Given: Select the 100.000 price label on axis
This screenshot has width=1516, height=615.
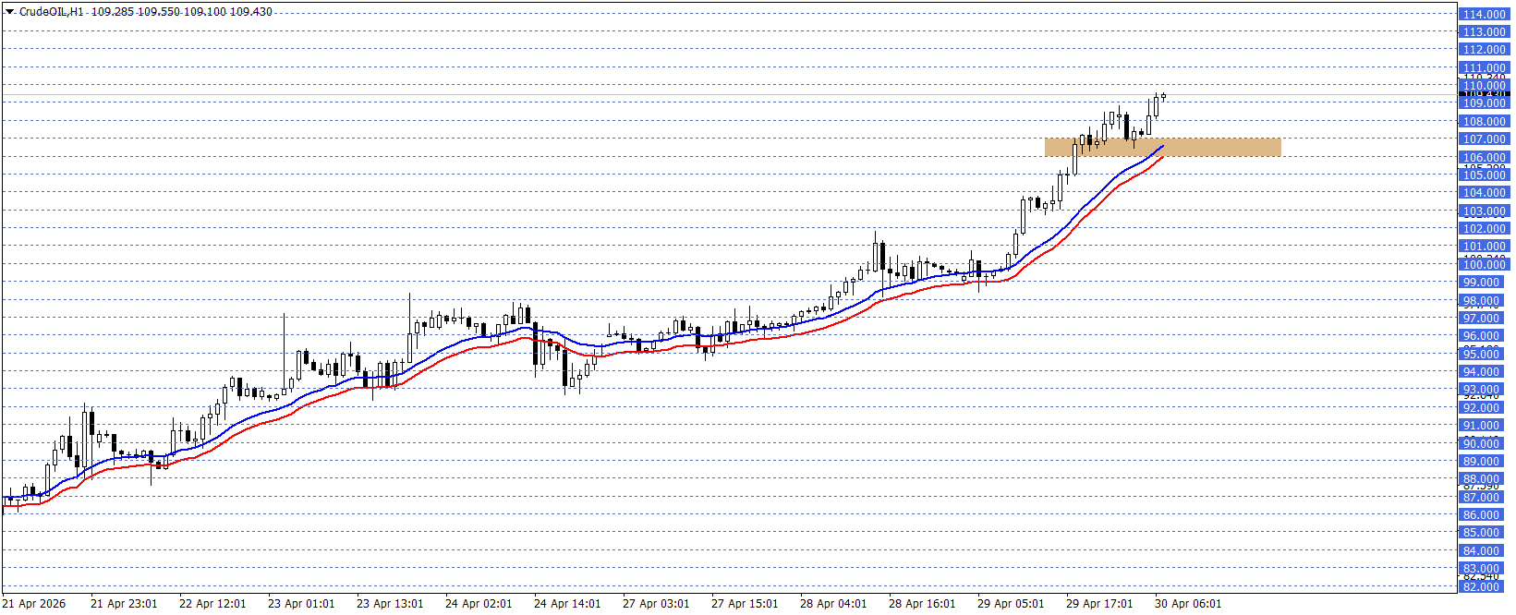Looking at the screenshot, I should pyautogui.click(x=1484, y=265).
